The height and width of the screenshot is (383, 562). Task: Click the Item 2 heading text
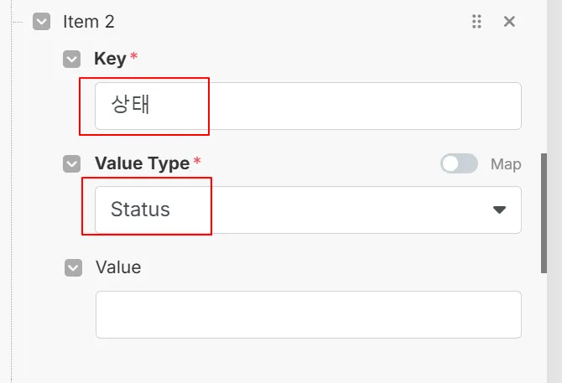[x=88, y=22]
